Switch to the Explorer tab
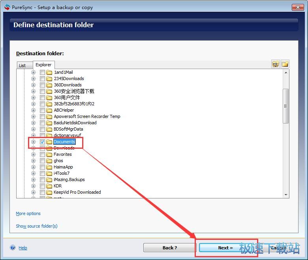 pos(43,65)
